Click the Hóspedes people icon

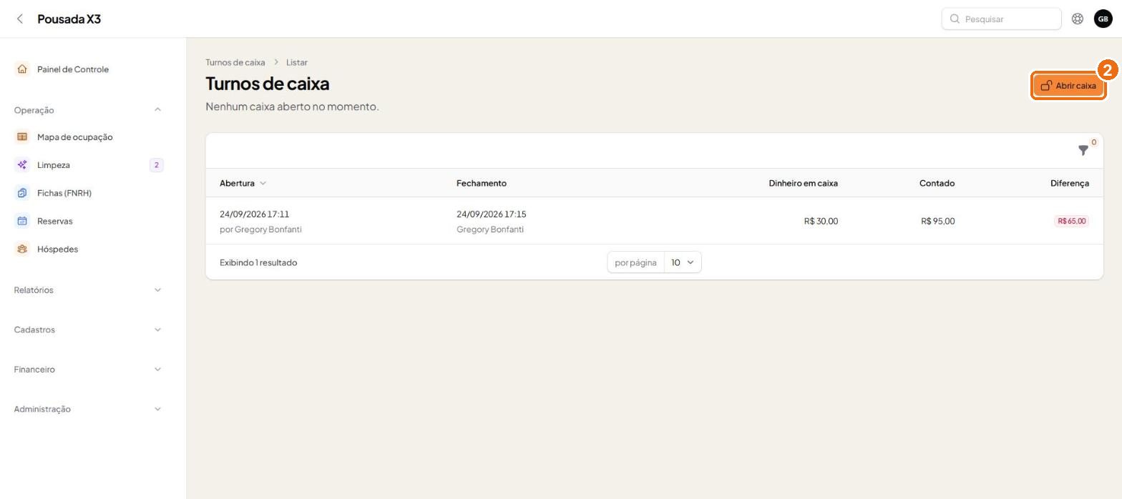[22, 249]
